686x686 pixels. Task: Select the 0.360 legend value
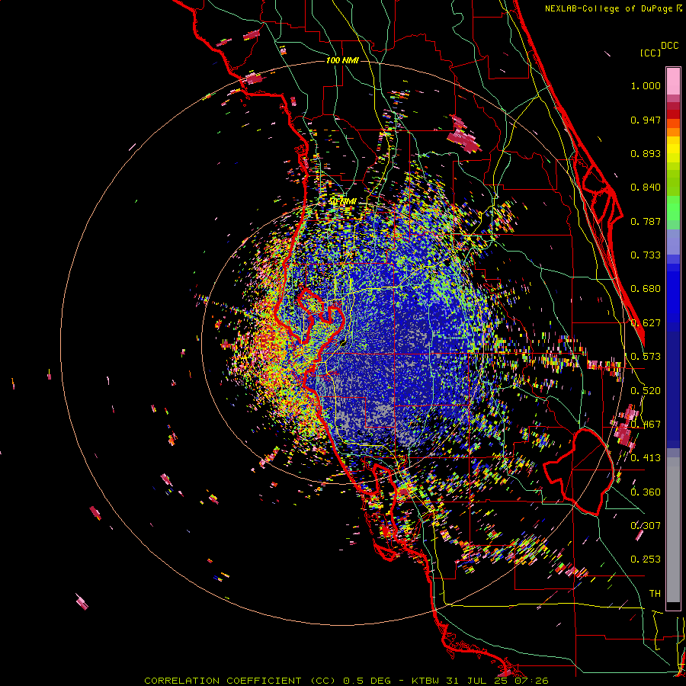point(646,492)
